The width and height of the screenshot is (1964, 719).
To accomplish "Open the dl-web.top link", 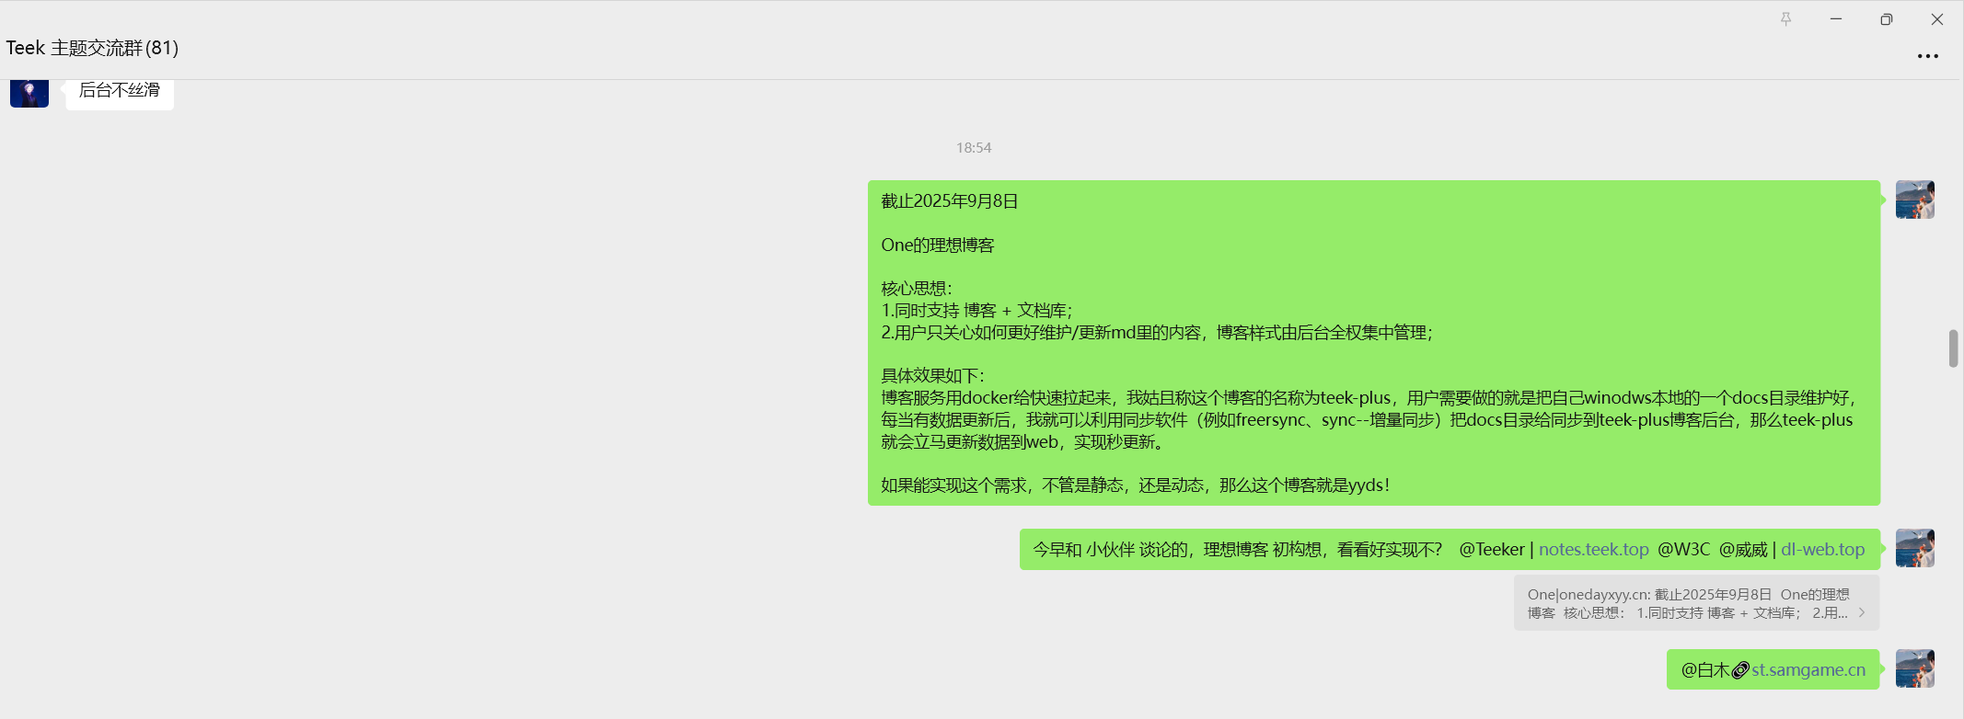I will click(1822, 550).
